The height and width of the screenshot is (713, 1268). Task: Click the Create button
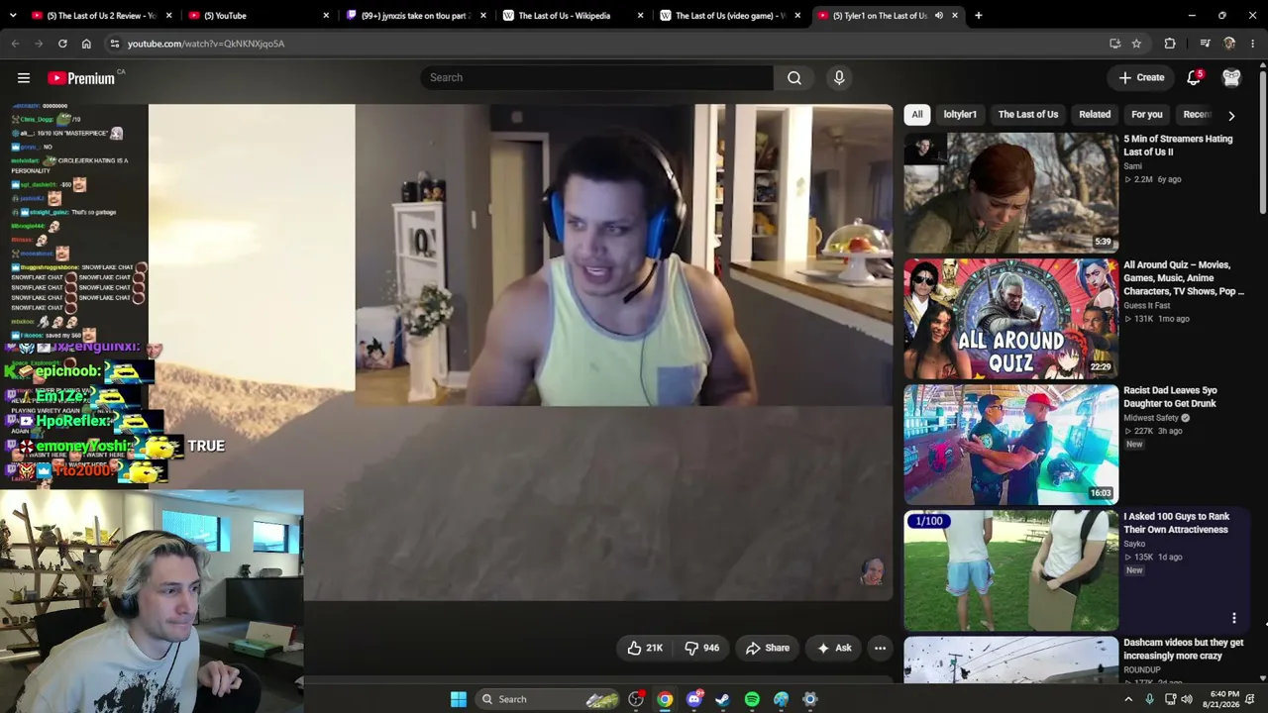1141,77
